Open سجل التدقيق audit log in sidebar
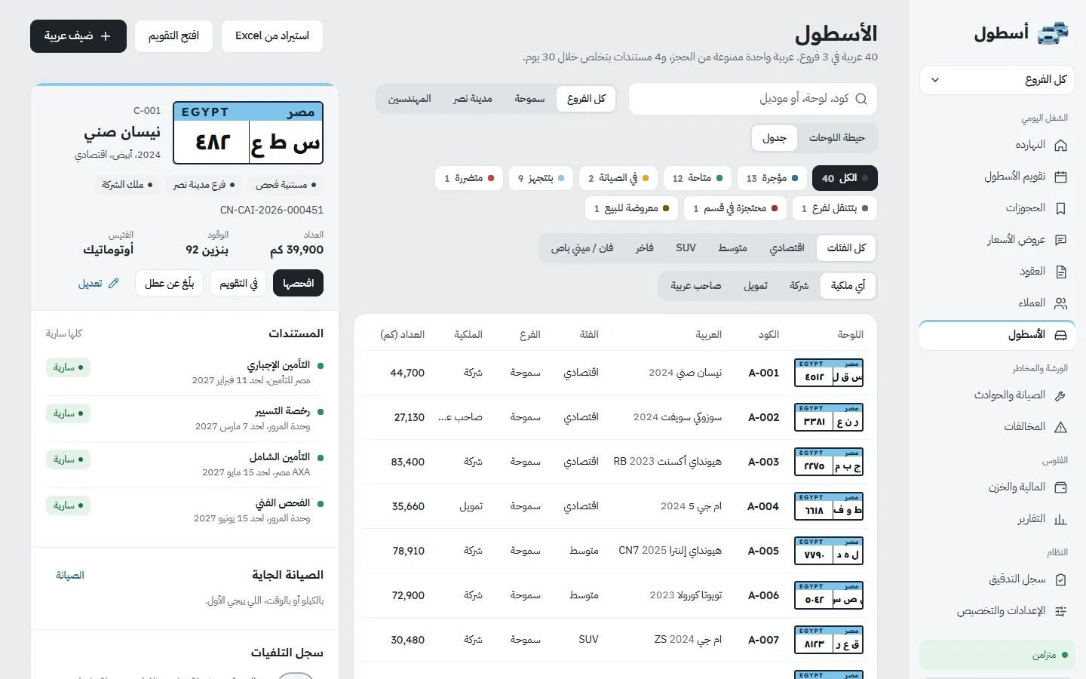Viewport: 1086px width, 679px height. click(997, 579)
